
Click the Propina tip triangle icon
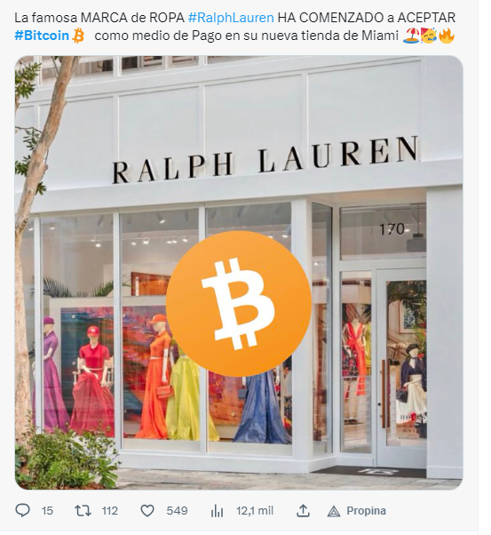point(334,511)
